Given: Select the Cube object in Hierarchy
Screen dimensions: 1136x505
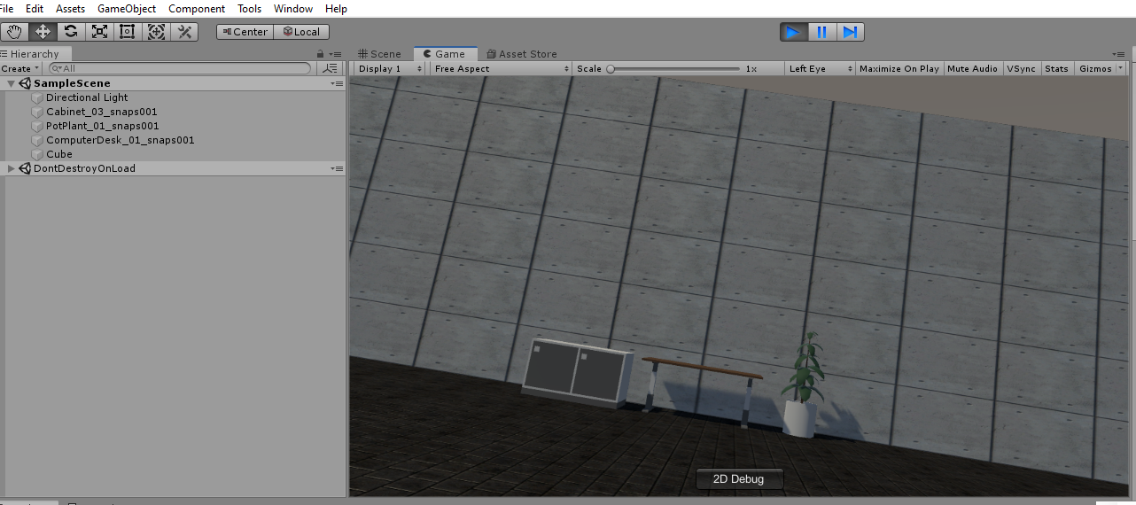Looking at the screenshot, I should coord(59,154).
